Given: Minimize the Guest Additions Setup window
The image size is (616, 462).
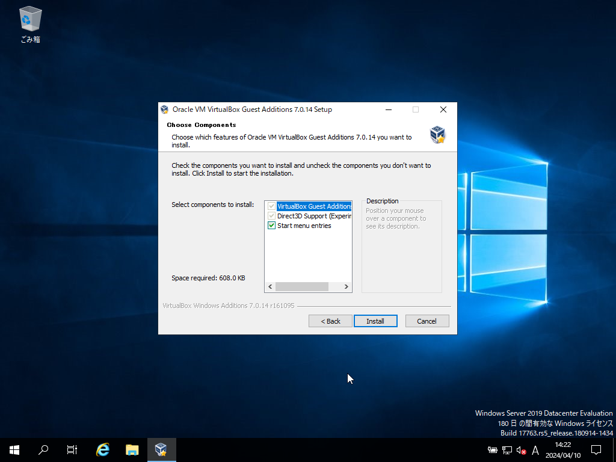Looking at the screenshot, I should pyautogui.click(x=389, y=109).
